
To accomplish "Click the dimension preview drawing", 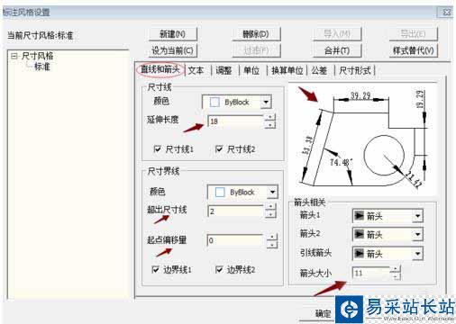I will 363,139.
